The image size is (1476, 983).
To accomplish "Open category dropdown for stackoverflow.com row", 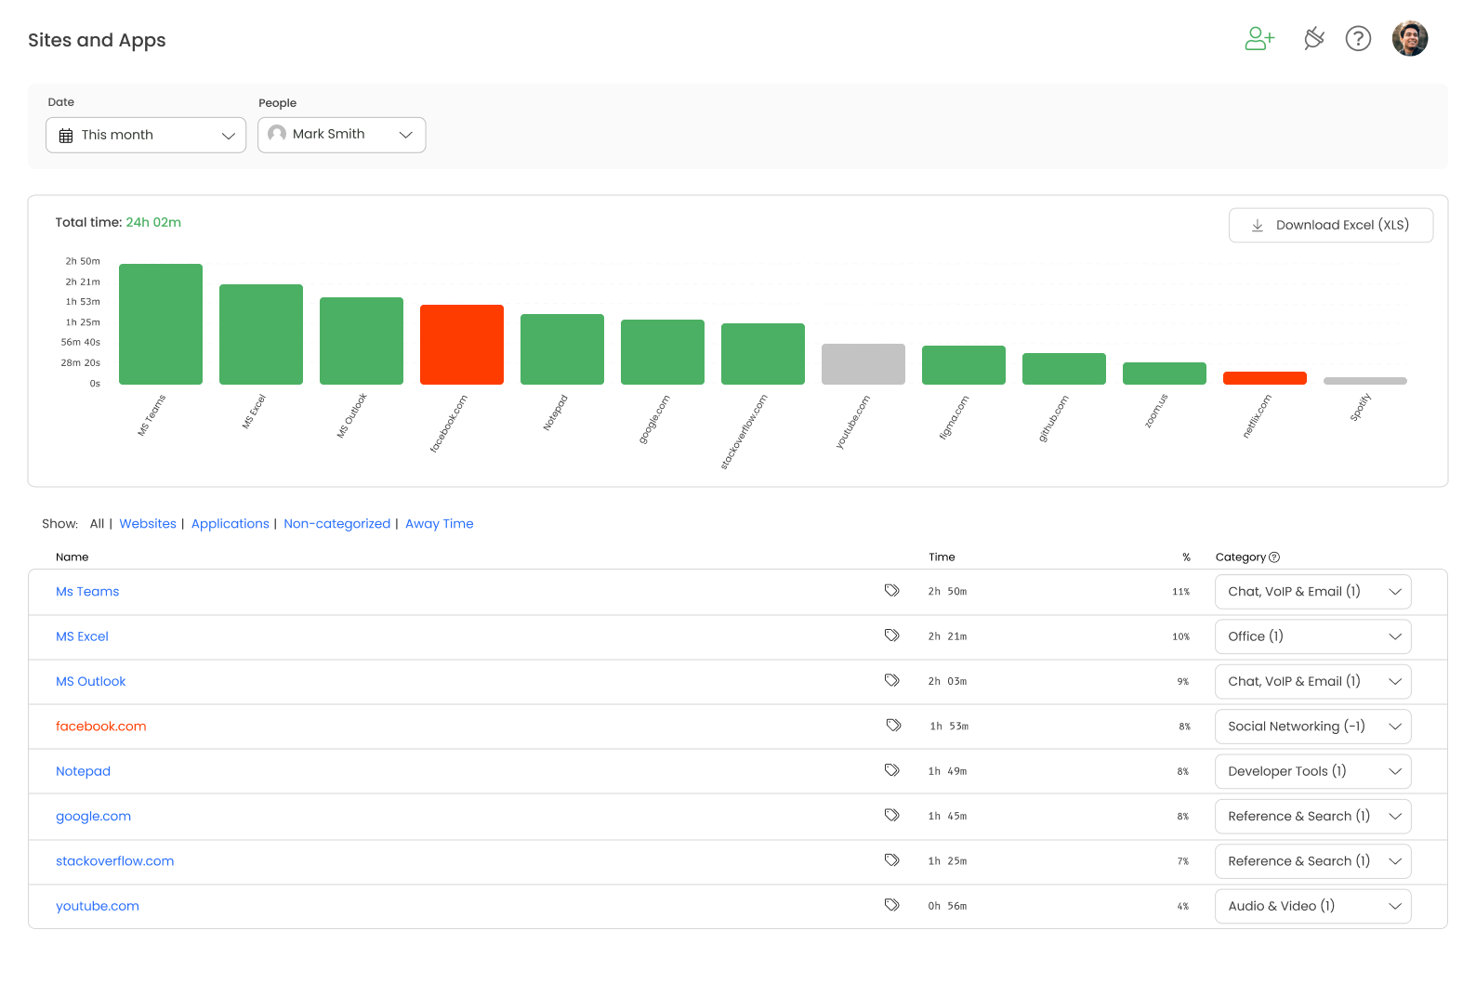I will [x=1312, y=861].
